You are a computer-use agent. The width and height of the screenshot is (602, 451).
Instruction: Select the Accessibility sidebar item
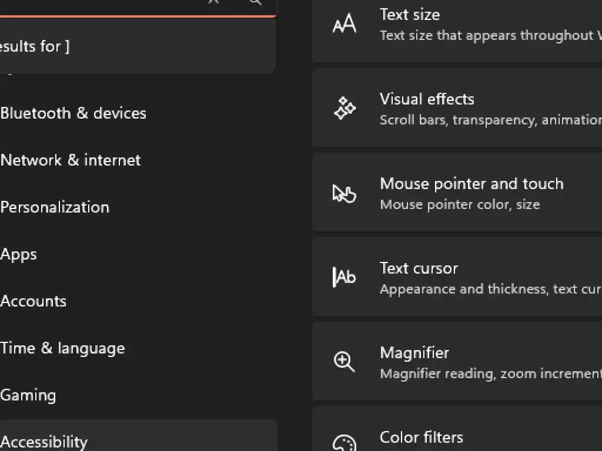point(44,442)
